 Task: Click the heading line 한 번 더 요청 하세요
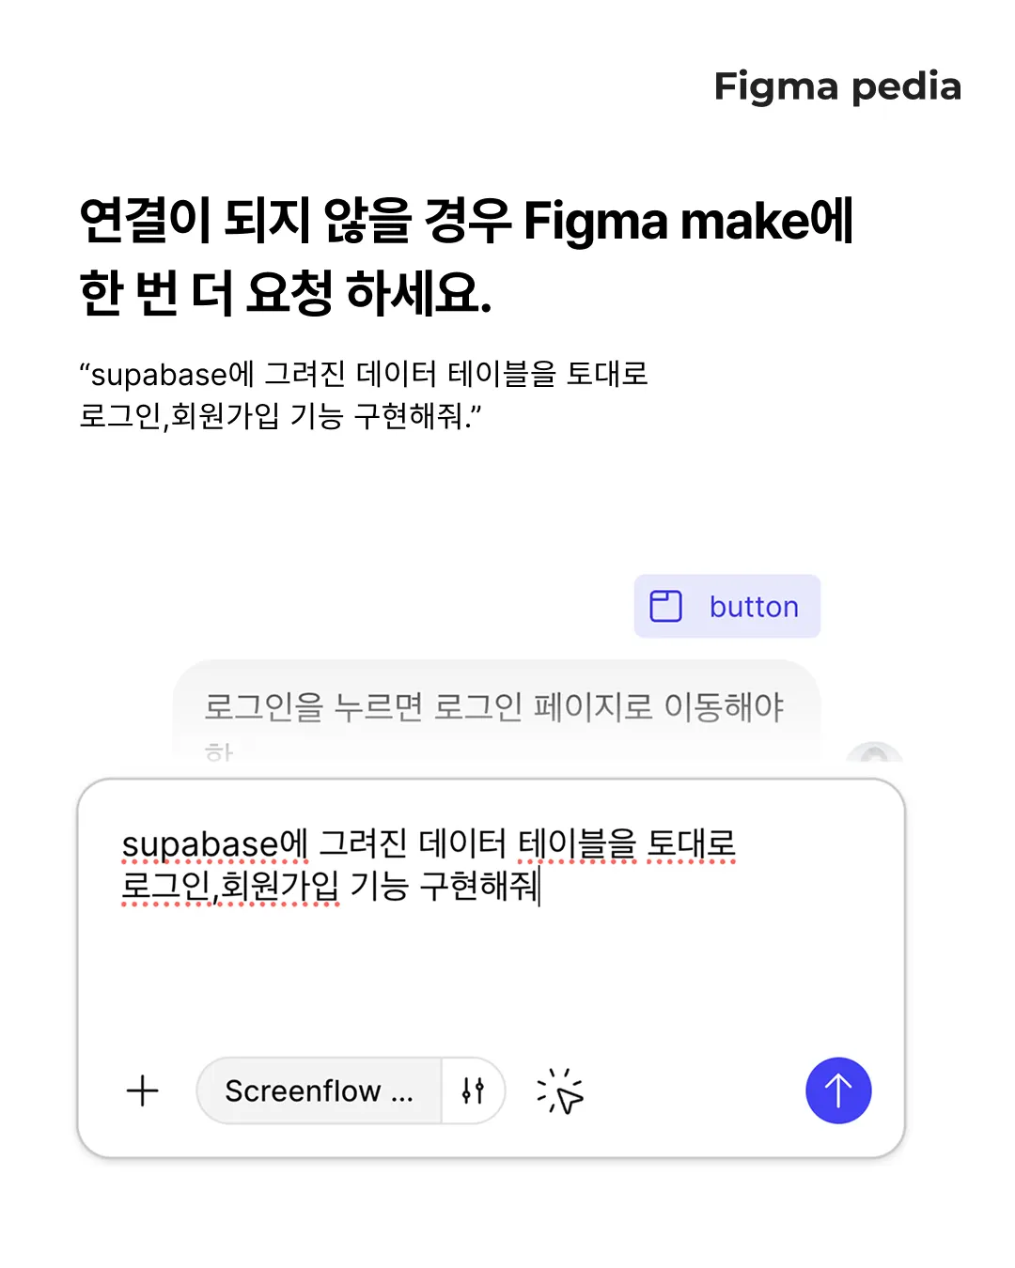point(286,292)
